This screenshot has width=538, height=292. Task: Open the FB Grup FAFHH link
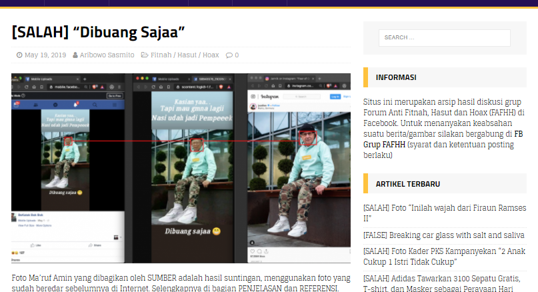tap(443, 139)
